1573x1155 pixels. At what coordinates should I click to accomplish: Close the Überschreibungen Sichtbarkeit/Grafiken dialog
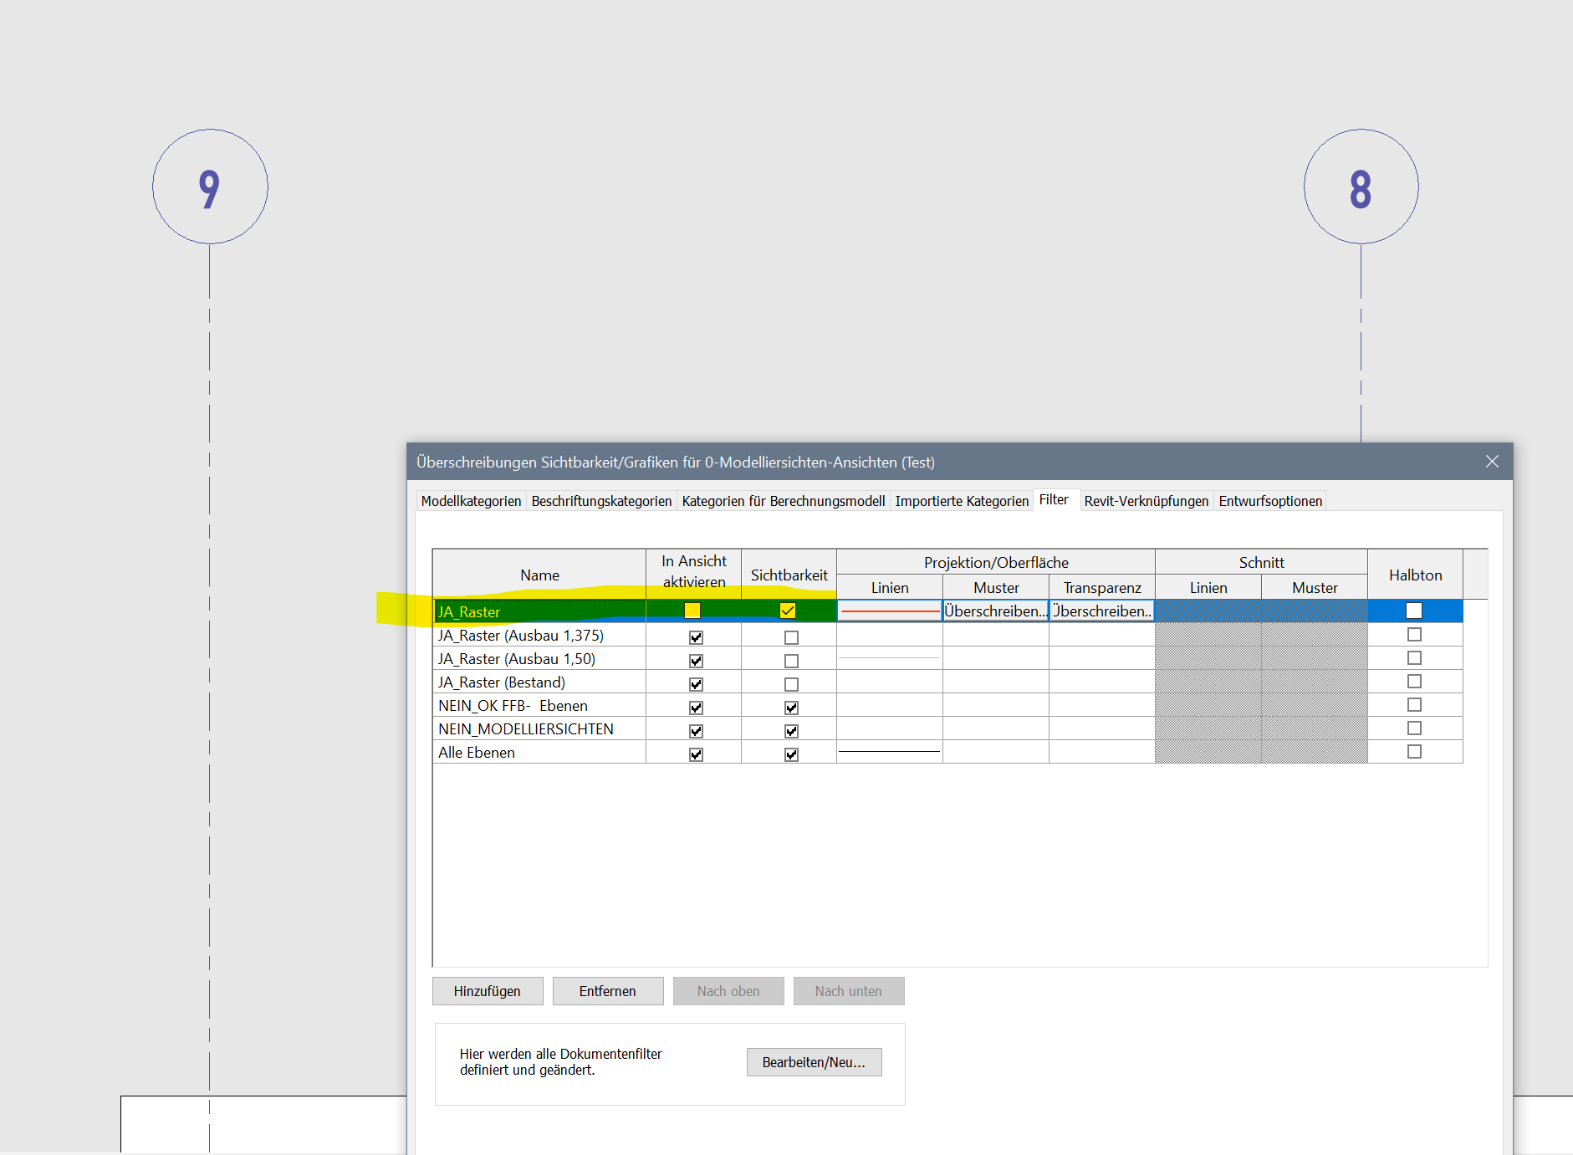[1492, 462]
